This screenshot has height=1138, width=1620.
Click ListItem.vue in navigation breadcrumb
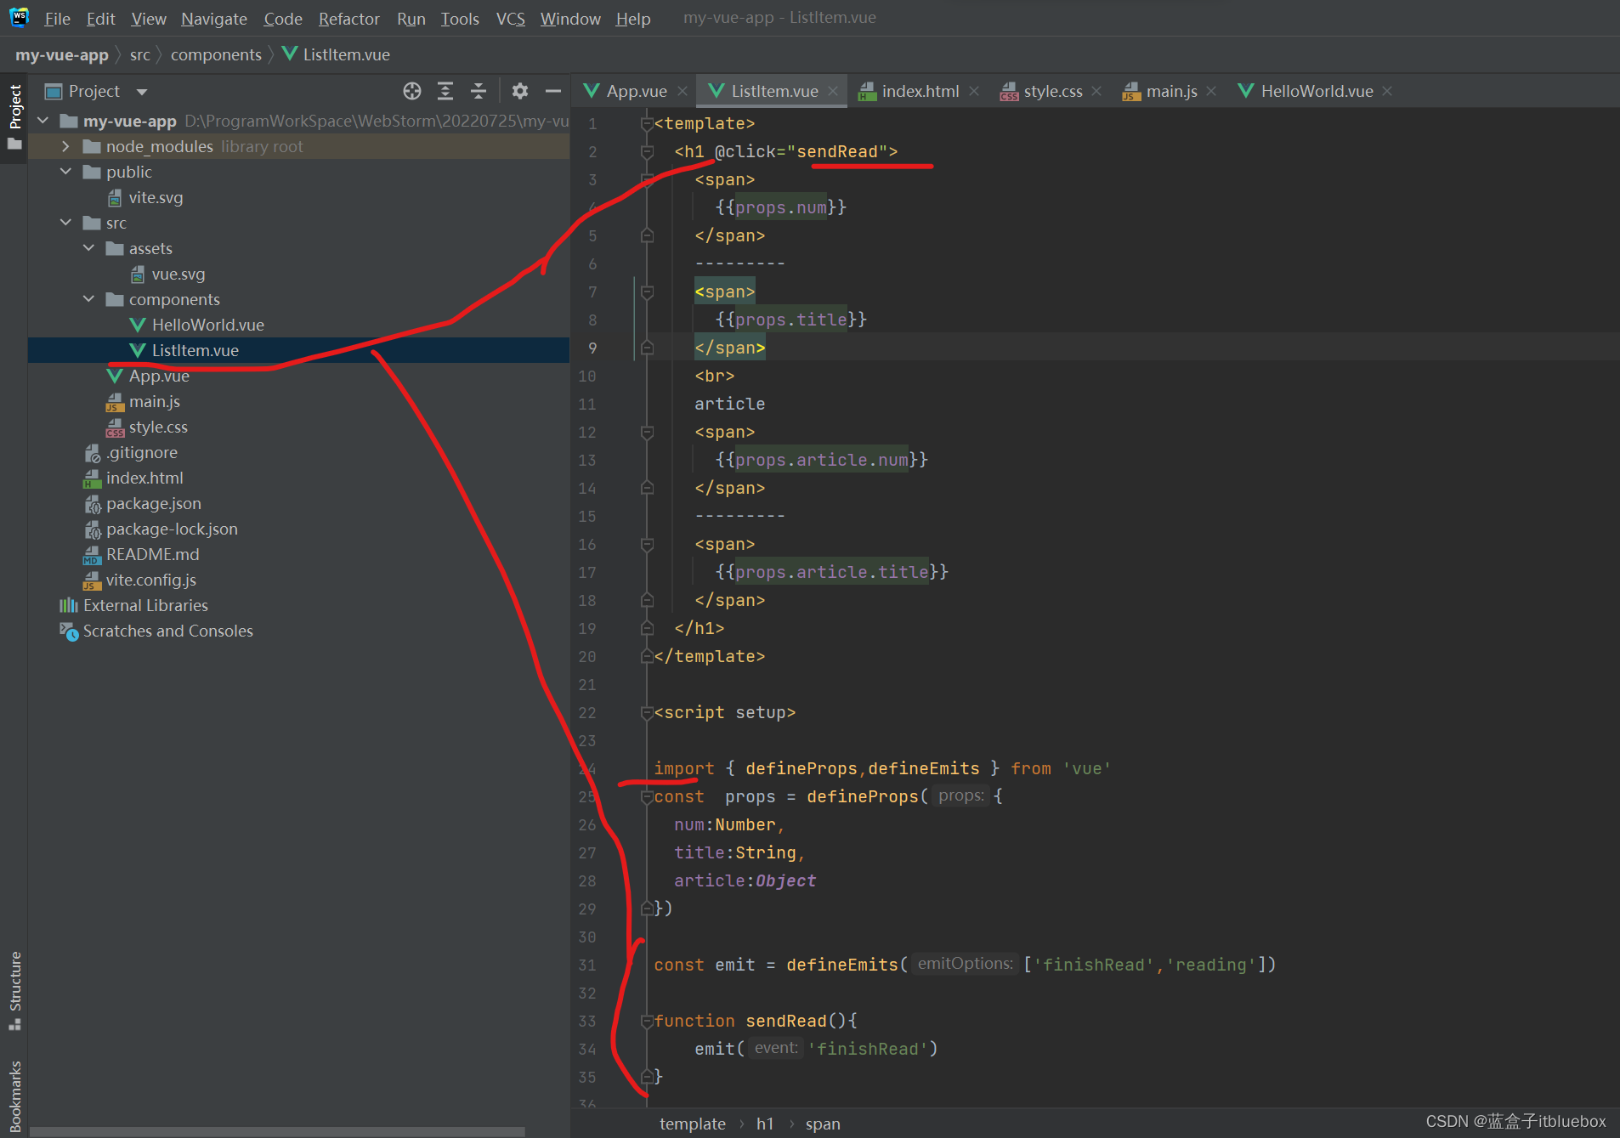[336, 54]
